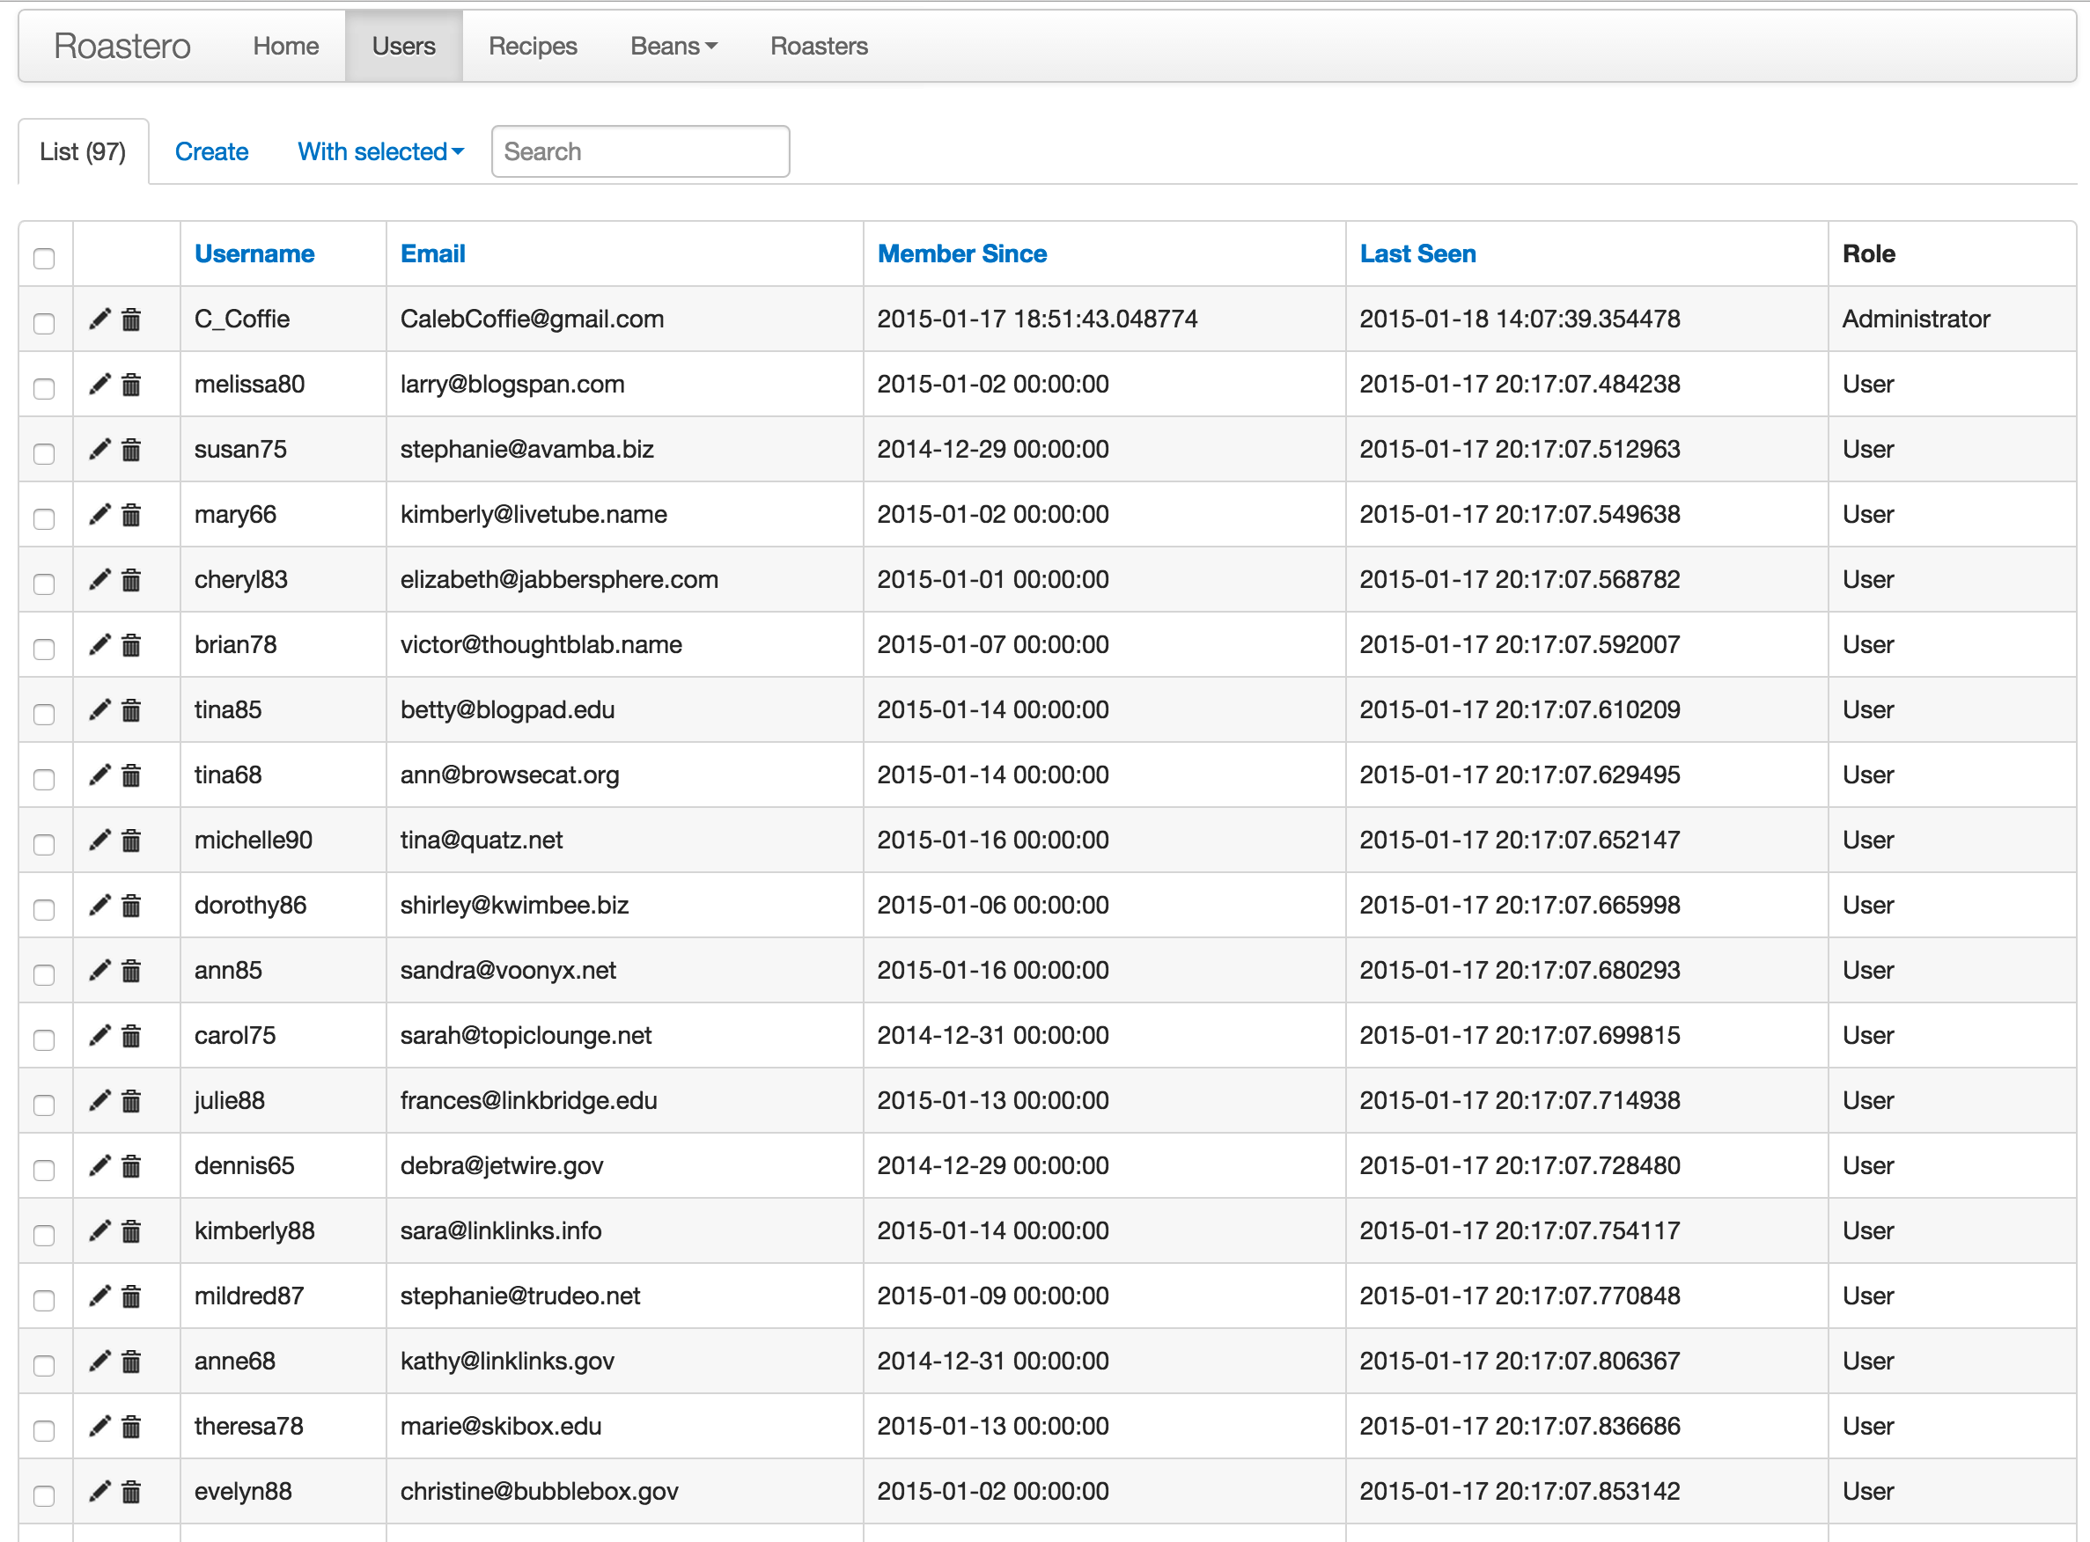
Task: Edit the susan75 user record
Action: [99, 450]
